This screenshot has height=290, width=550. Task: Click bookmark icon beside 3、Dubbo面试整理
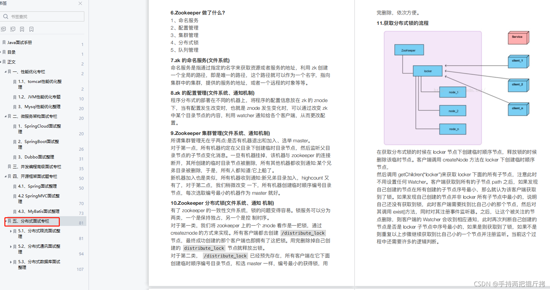[15, 157]
